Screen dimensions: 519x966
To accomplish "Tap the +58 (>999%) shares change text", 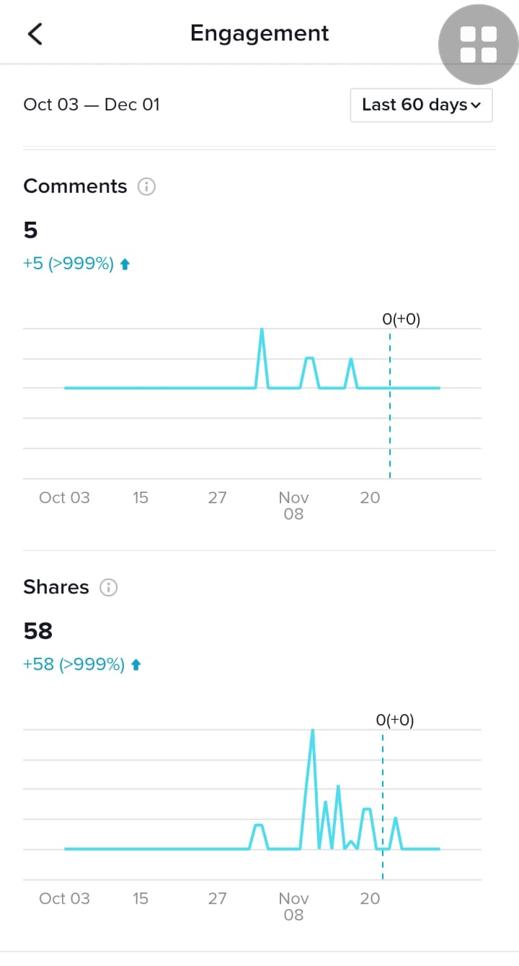I will [74, 665].
